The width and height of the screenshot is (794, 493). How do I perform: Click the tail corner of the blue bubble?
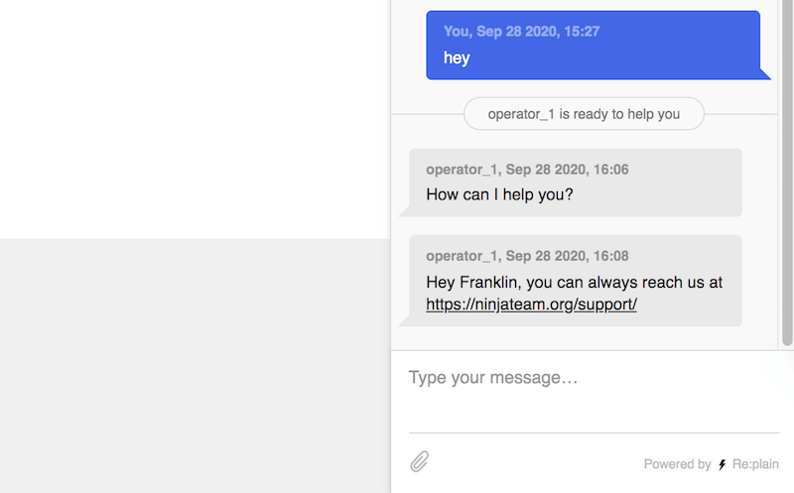(765, 74)
